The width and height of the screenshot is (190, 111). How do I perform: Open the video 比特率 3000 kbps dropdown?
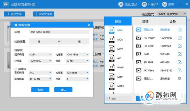[x=77, y=55]
